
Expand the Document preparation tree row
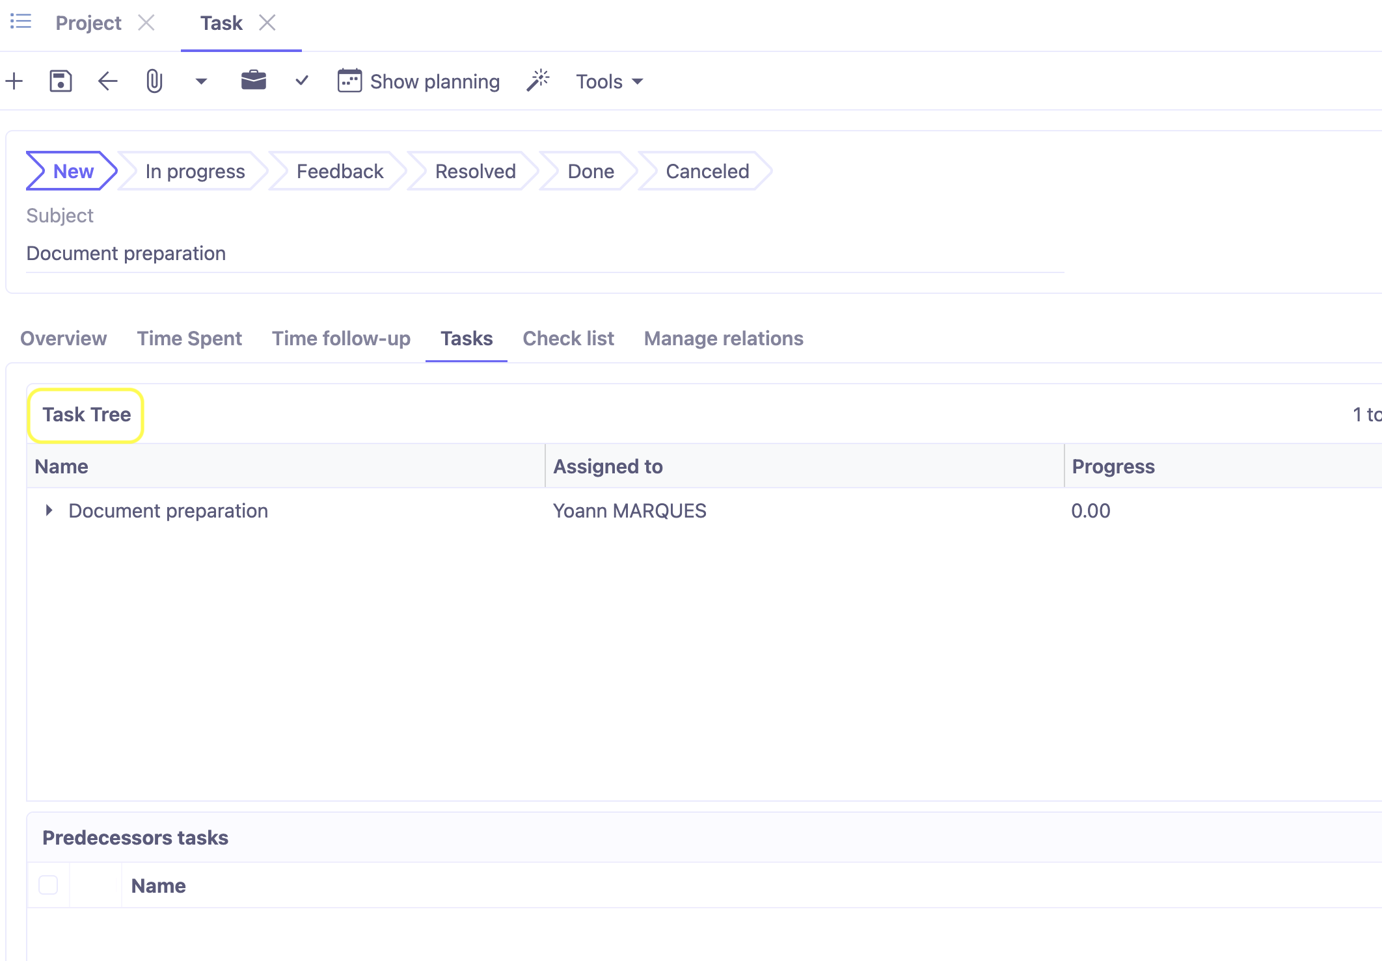click(49, 510)
